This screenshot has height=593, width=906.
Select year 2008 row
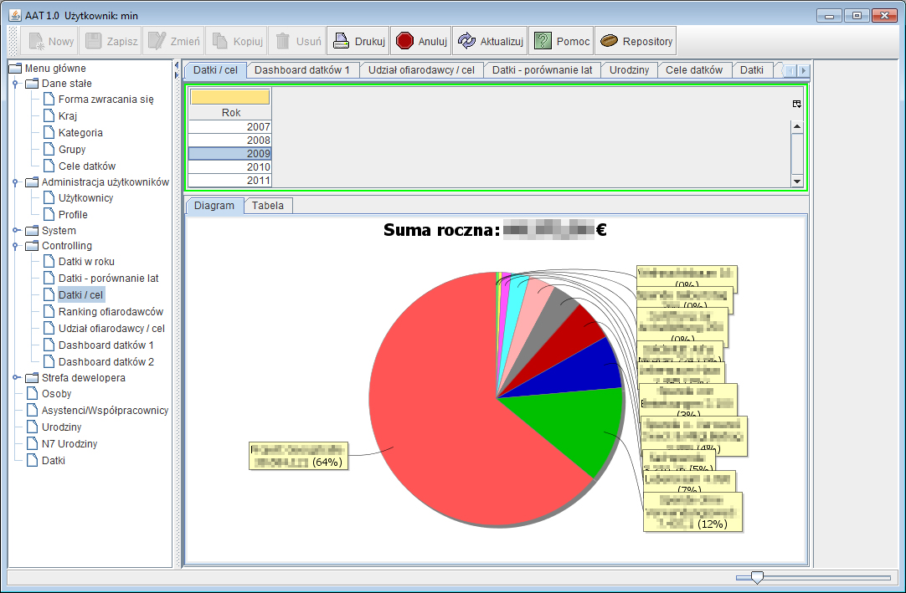[230, 140]
